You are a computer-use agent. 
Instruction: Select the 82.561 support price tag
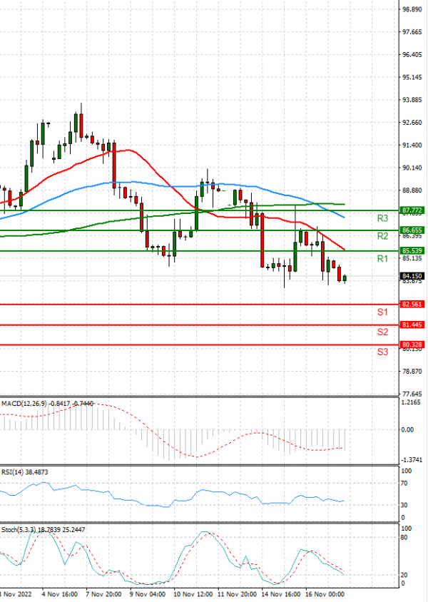coord(412,304)
